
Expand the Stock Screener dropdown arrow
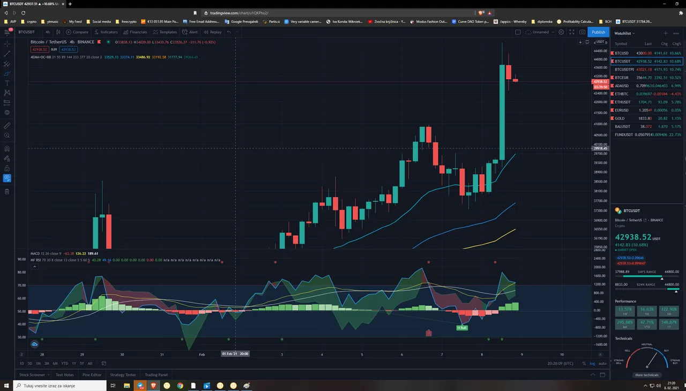click(48, 375)
